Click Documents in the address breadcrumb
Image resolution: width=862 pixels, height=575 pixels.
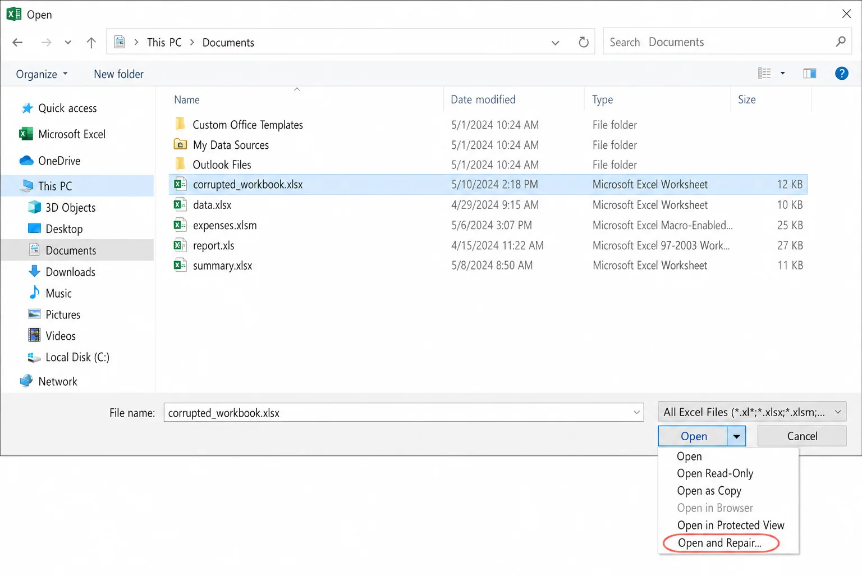228,43
